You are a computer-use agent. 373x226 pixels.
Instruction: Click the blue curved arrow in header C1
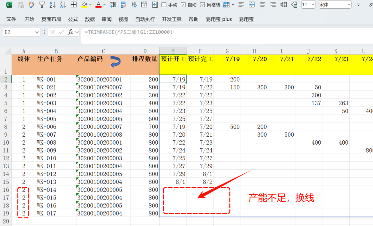coord(115,62)
